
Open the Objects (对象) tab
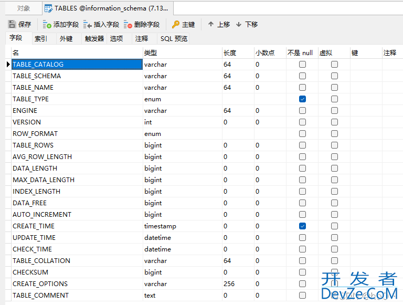point(24,8)
